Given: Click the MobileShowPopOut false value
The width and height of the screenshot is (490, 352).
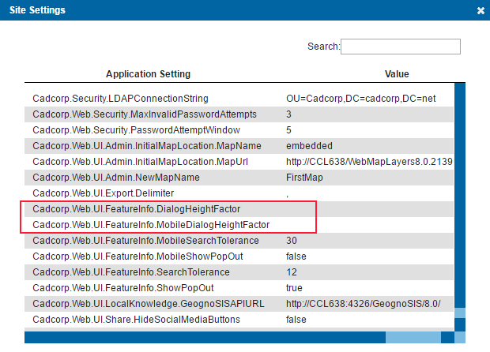Looking at the screenshot, I should pyautogui.click(x=297, y=257).
